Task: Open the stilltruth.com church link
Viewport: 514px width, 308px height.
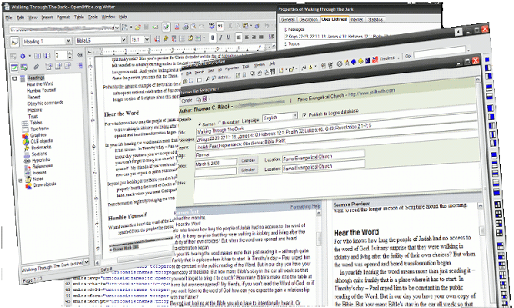Action: click(x=371, y=92)
